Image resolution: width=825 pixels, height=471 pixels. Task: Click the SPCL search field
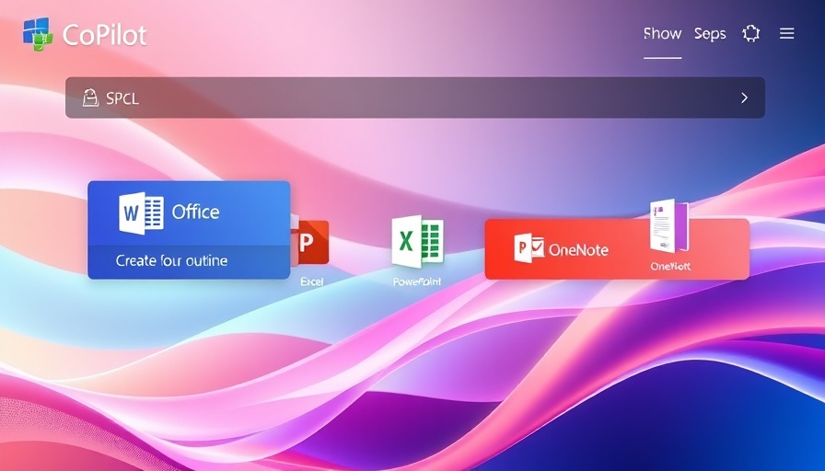coord(415,98)
